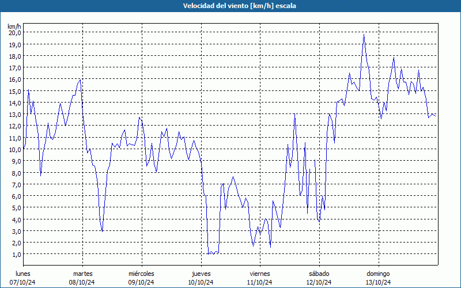Click the 15,0 y-axis value
This screenshot has height=288, width=461.
15,91
